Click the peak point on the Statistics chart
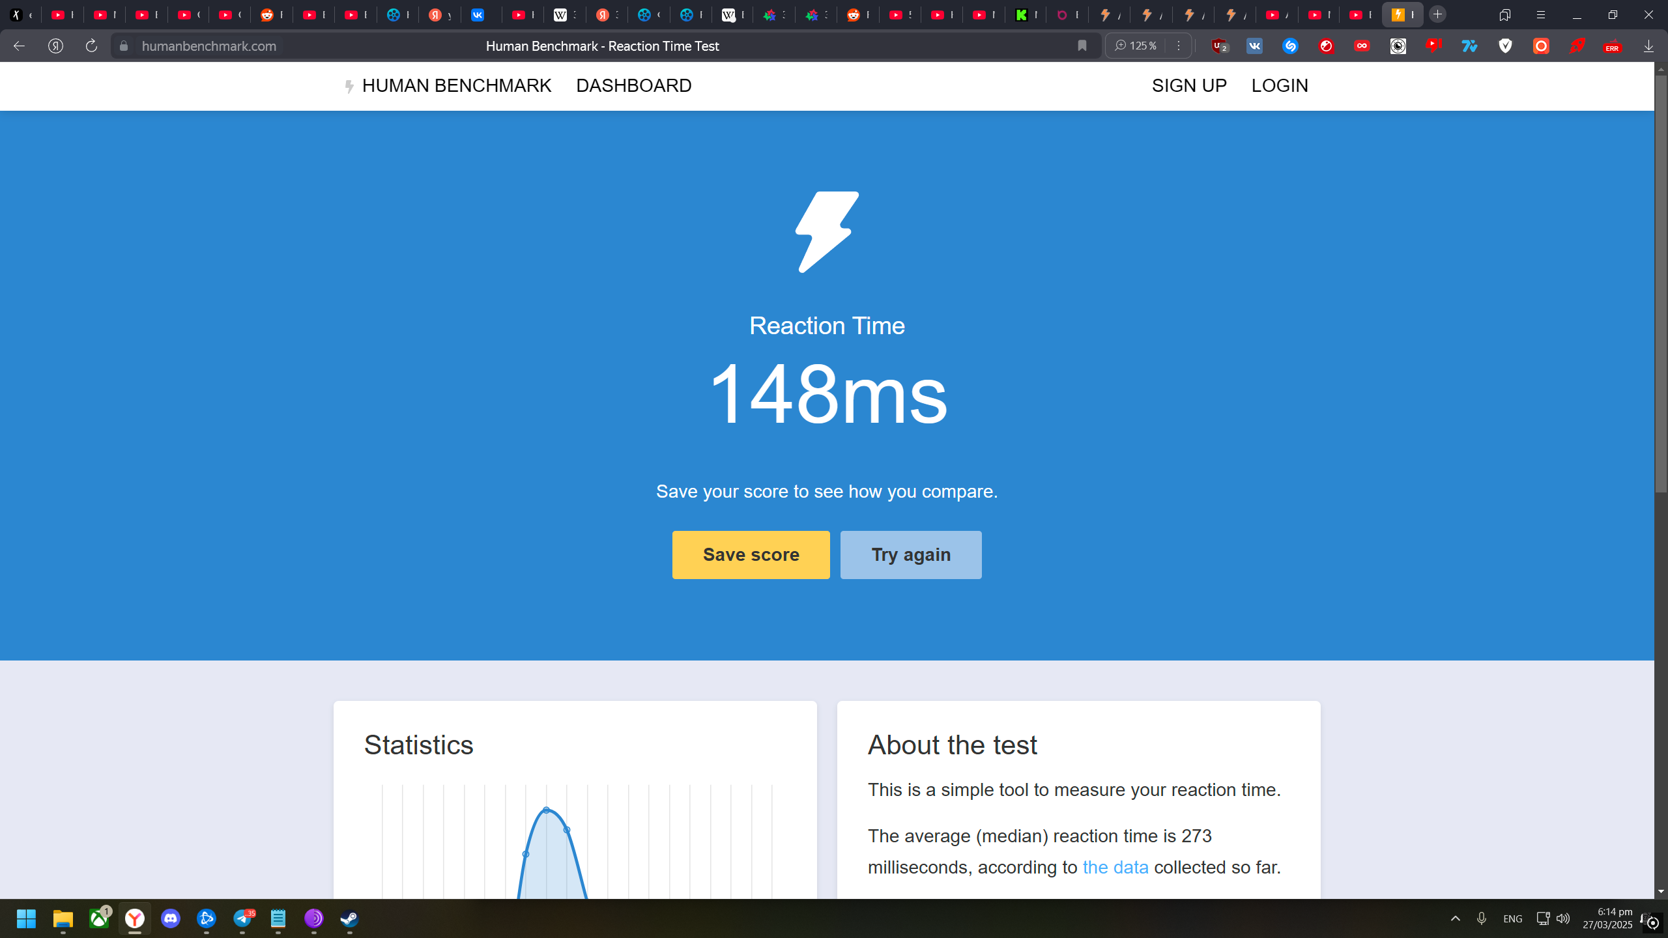Screen dimensions: 1668x938 pyautogui.click(x=546, y=810)
